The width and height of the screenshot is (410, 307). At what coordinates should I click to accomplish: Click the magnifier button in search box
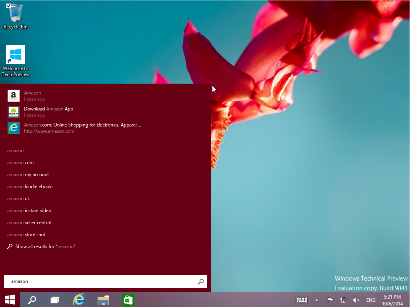click(x=201, y=282)
